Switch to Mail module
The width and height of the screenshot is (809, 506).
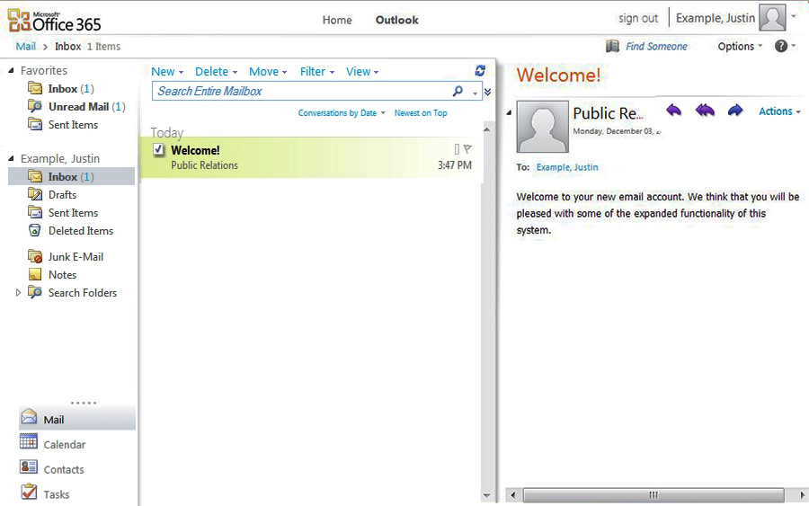pyautogui.click(x=77, y=418)
